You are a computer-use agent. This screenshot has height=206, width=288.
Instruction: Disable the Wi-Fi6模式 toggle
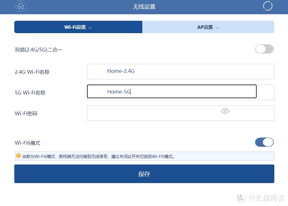pyautogui.click(x=264, y=142)
